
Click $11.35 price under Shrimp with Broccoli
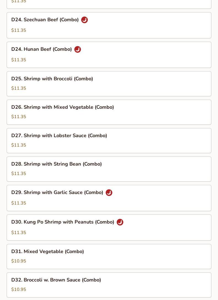tap(19, 88)
